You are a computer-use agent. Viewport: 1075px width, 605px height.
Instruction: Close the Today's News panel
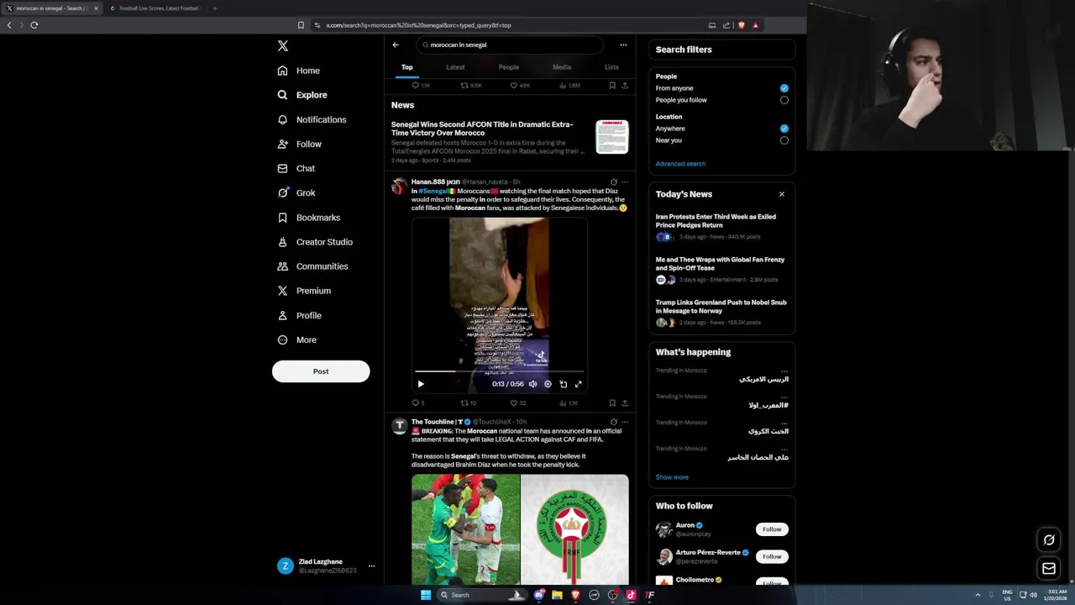tap(782, 194)
